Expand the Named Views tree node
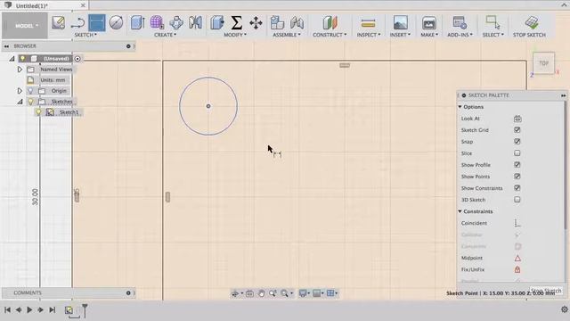Image resolution: width=570 pixels, height=321 pixels. click(20, 70)
